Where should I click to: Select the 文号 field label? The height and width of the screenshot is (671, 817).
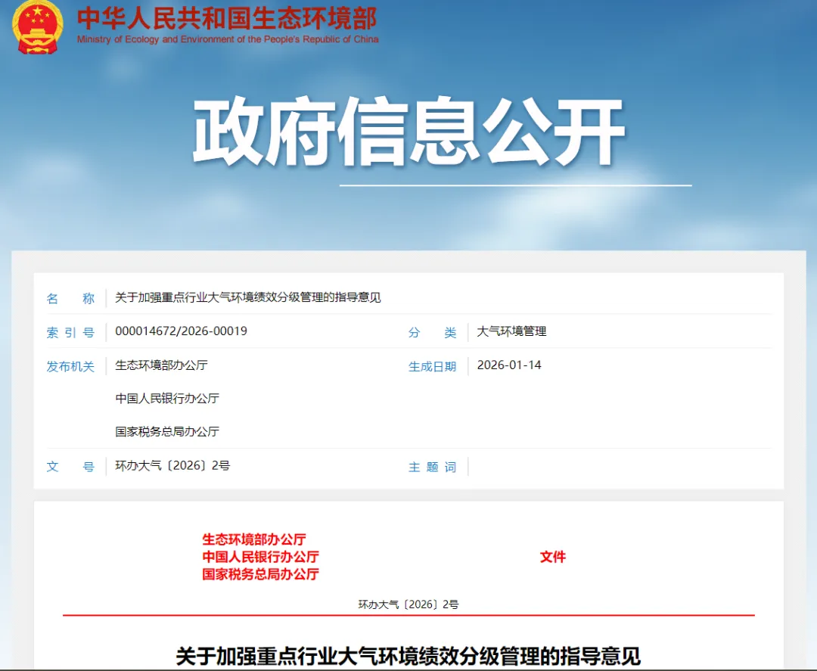point(70,466)
